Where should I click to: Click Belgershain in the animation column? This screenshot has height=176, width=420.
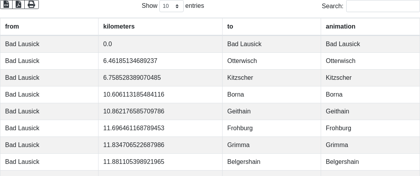[x=342, y=162]
